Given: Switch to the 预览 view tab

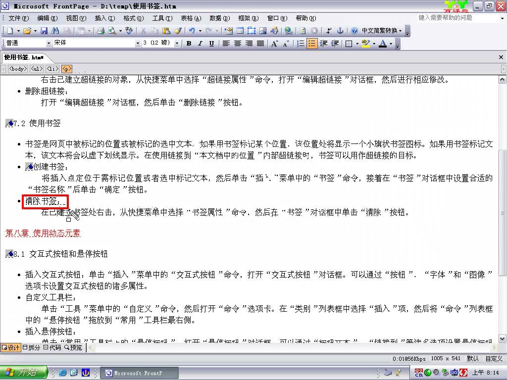Looking at the screenshot, I should 73,347.
